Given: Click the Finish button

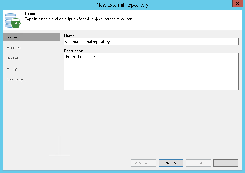Looking at the screenshot, I should (x=198, y=163).
